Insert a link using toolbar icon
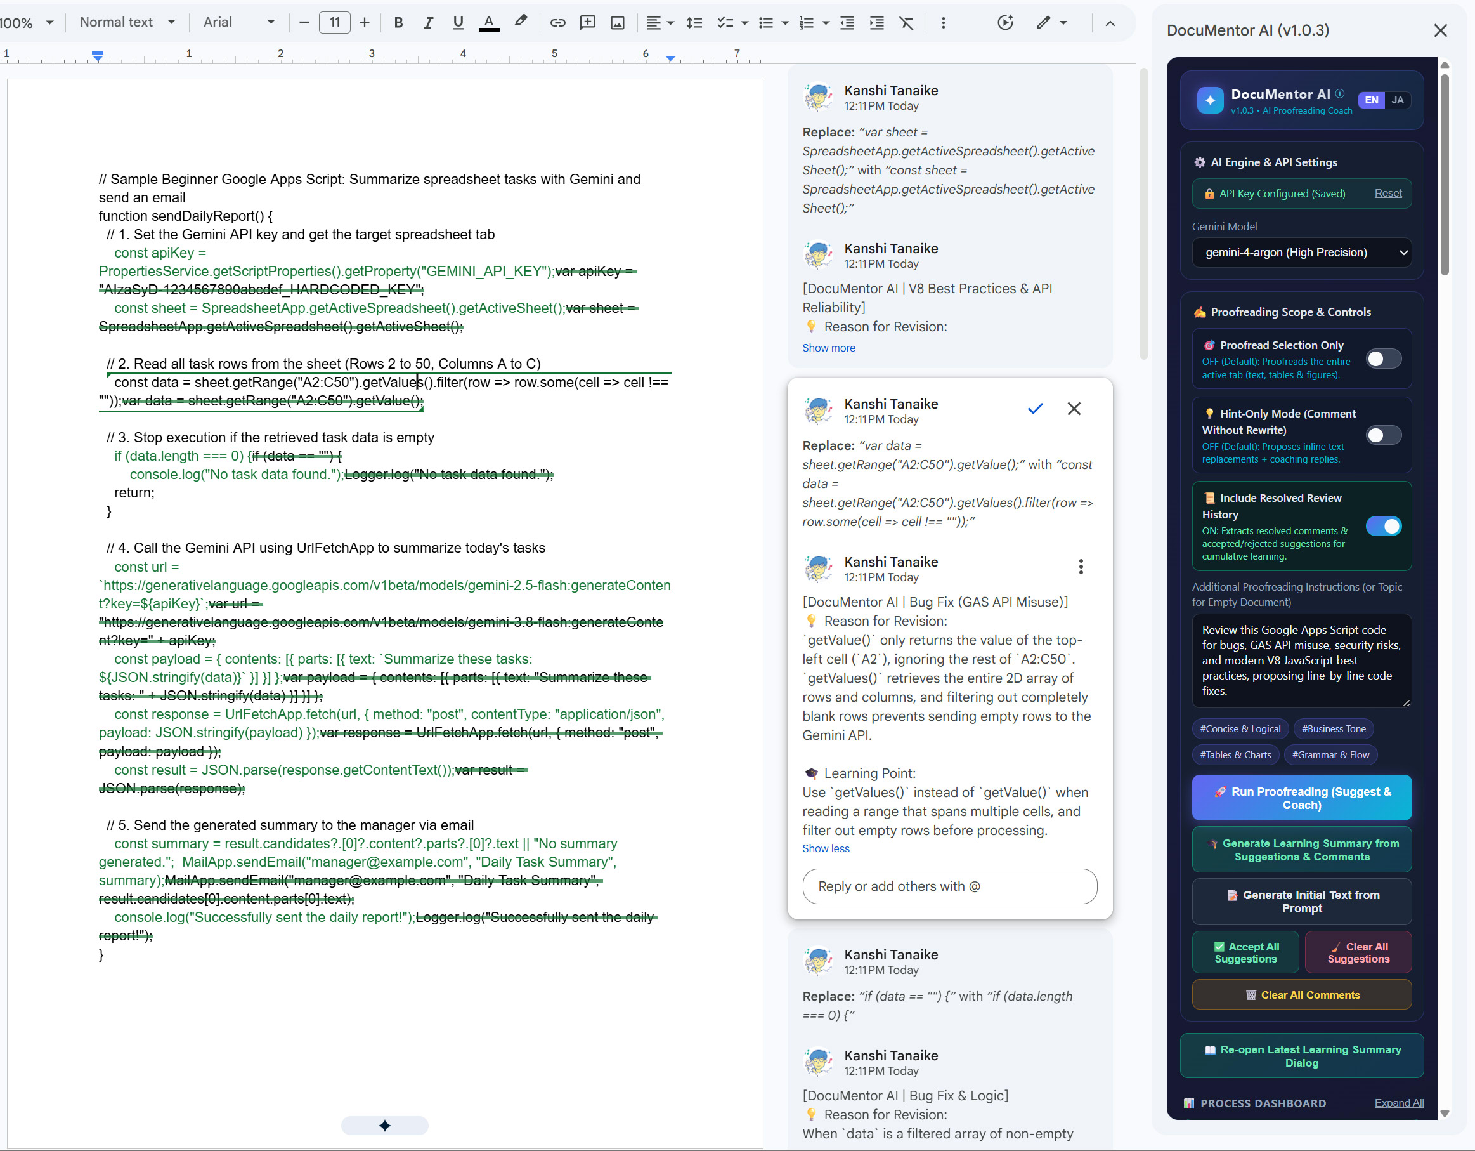The height and width of the screenshot is (1151, 1475). coord(557,22)
